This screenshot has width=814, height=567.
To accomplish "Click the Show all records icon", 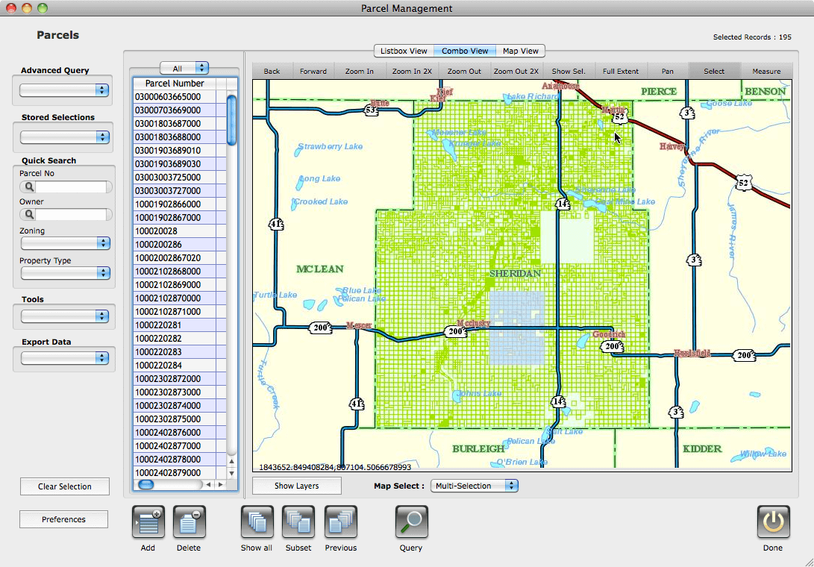I will 257,521.
